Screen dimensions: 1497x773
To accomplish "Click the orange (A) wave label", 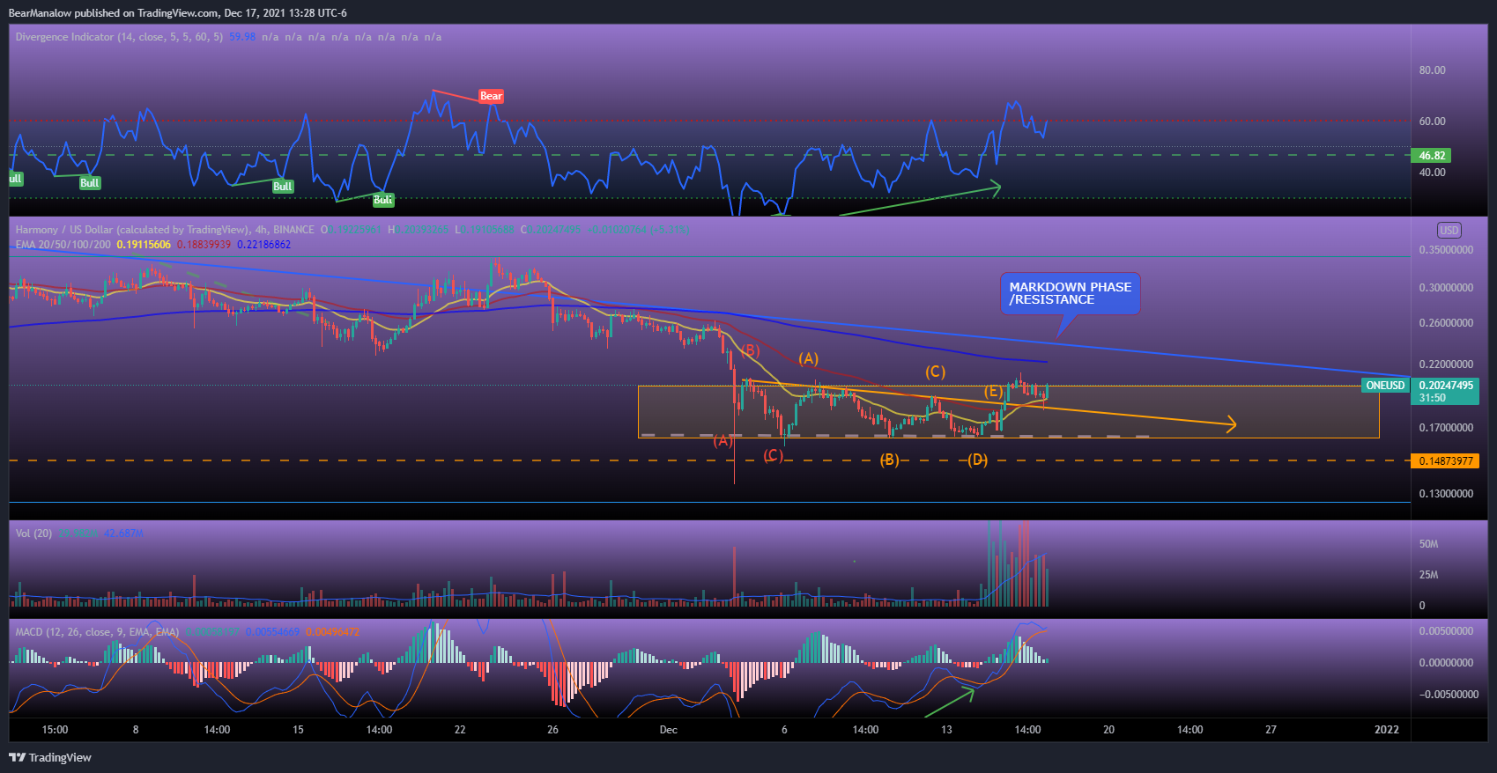I will click(x=808, y=358).
